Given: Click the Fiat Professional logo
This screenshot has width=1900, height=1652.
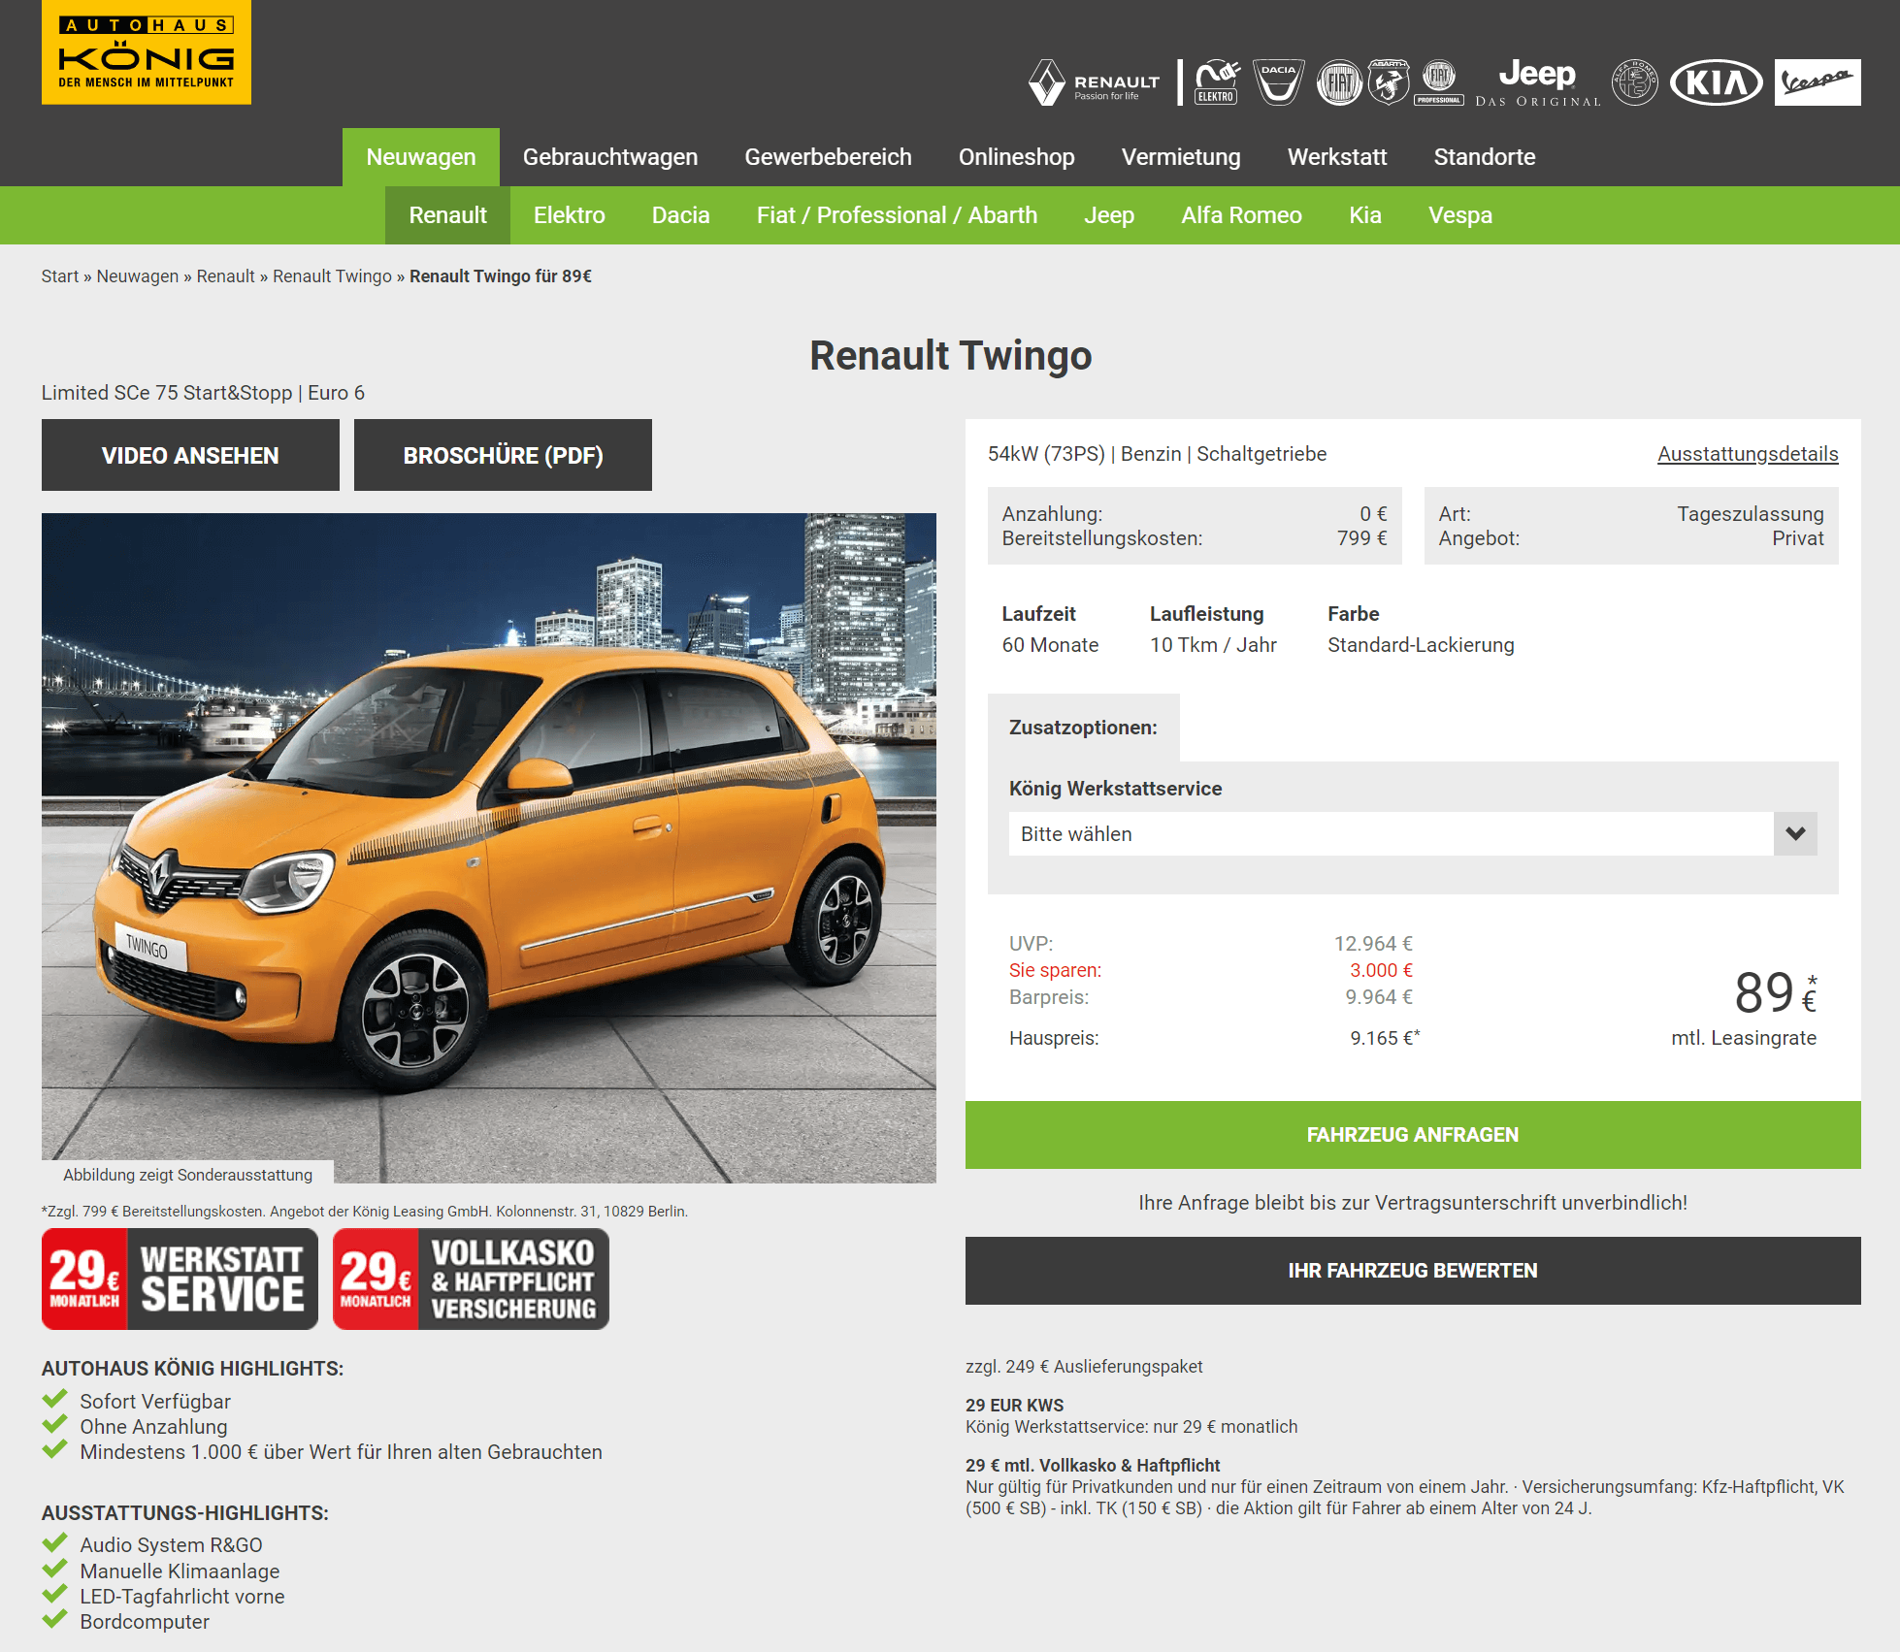Looking at the screenshot, I should (1439, 83).
